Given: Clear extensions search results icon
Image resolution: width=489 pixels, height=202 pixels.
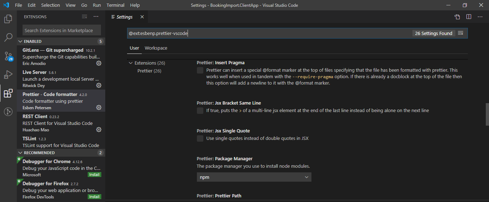Looking at the screenshot, I should (x=84, y=17).
